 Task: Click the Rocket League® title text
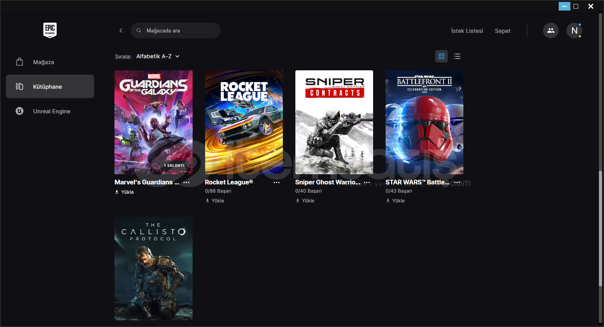point(229,182)
